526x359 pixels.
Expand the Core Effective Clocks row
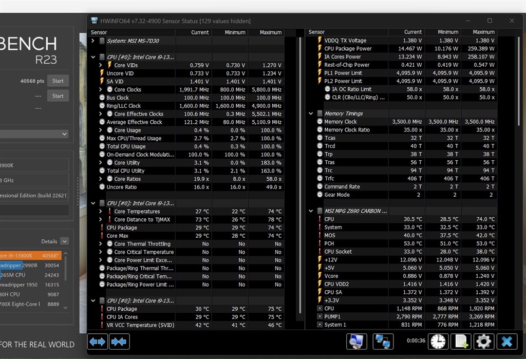coord(100,114)
